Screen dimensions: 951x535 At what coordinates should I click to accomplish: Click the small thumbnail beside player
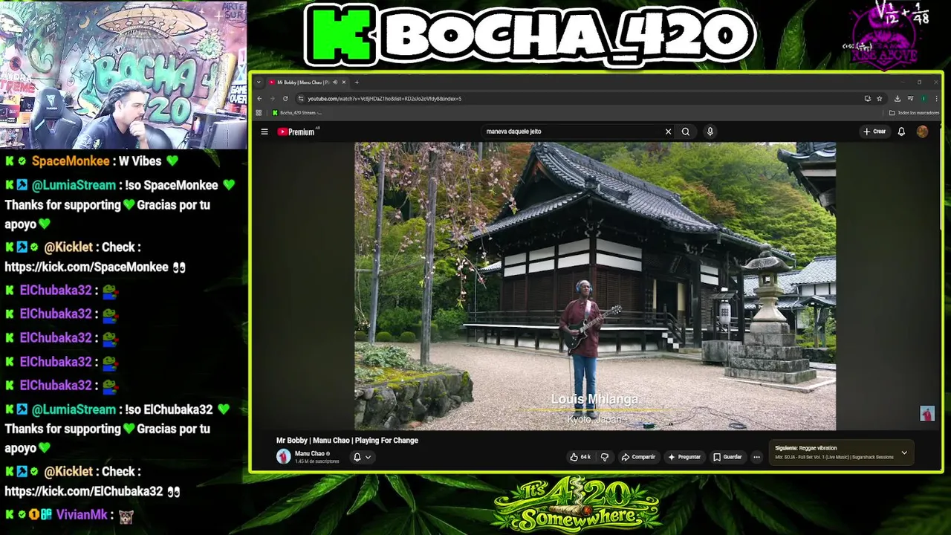point(927,414)
